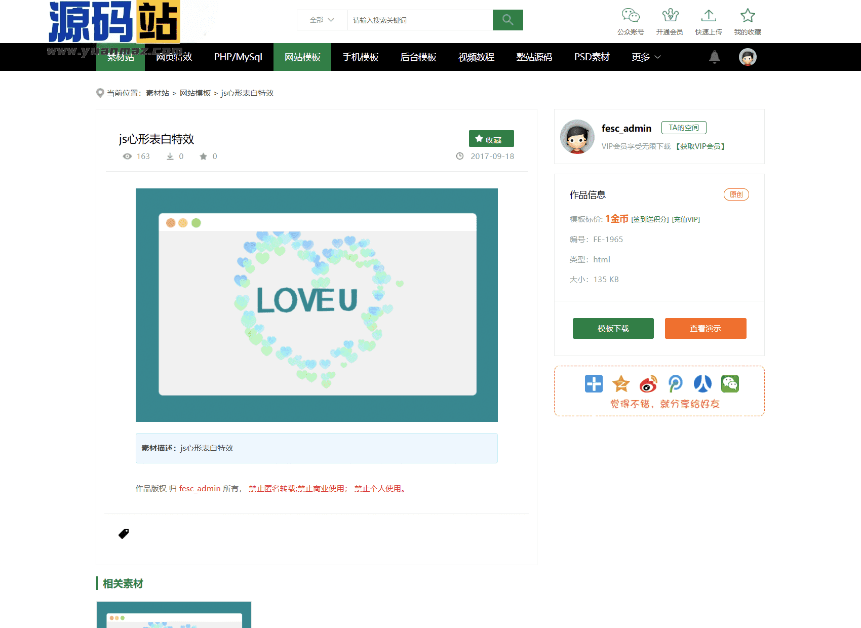This screenshot has width=861, height=628.
Task: Select the PHP/MySql navigation item
Action: pos(238,57)
